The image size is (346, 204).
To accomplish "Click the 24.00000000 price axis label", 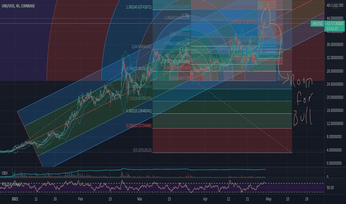I will tap(335, 84).
